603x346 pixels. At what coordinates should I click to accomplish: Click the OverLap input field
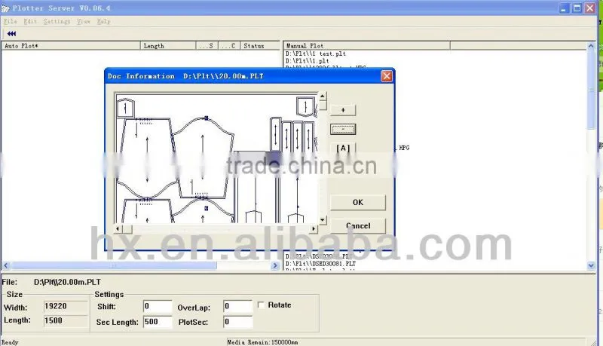237,306
